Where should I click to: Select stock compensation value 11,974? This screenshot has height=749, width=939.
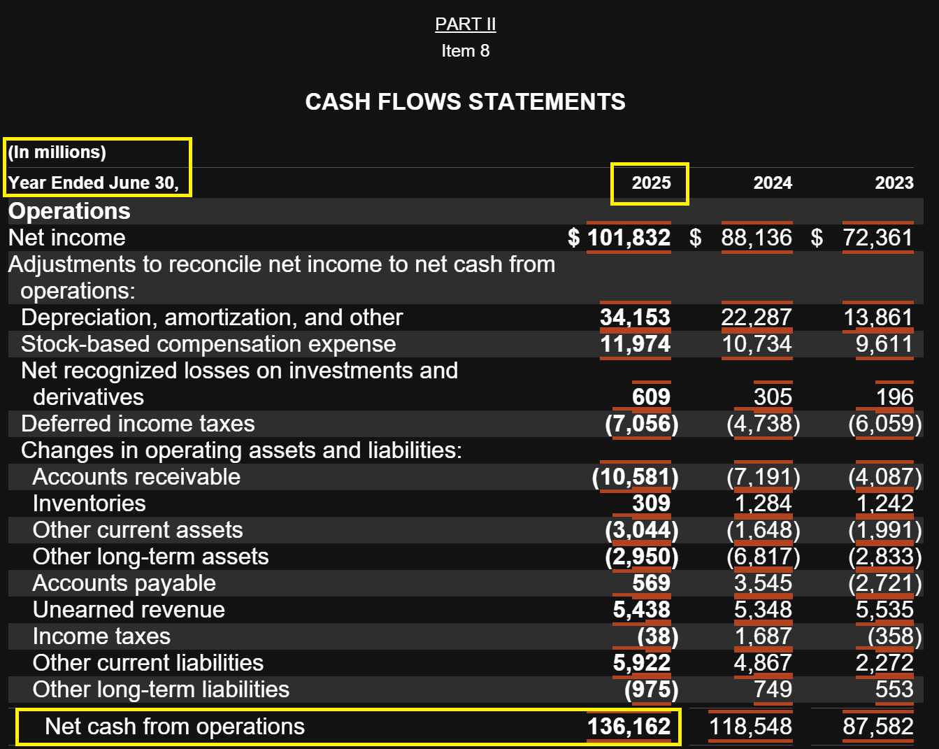tap(635, 344)
